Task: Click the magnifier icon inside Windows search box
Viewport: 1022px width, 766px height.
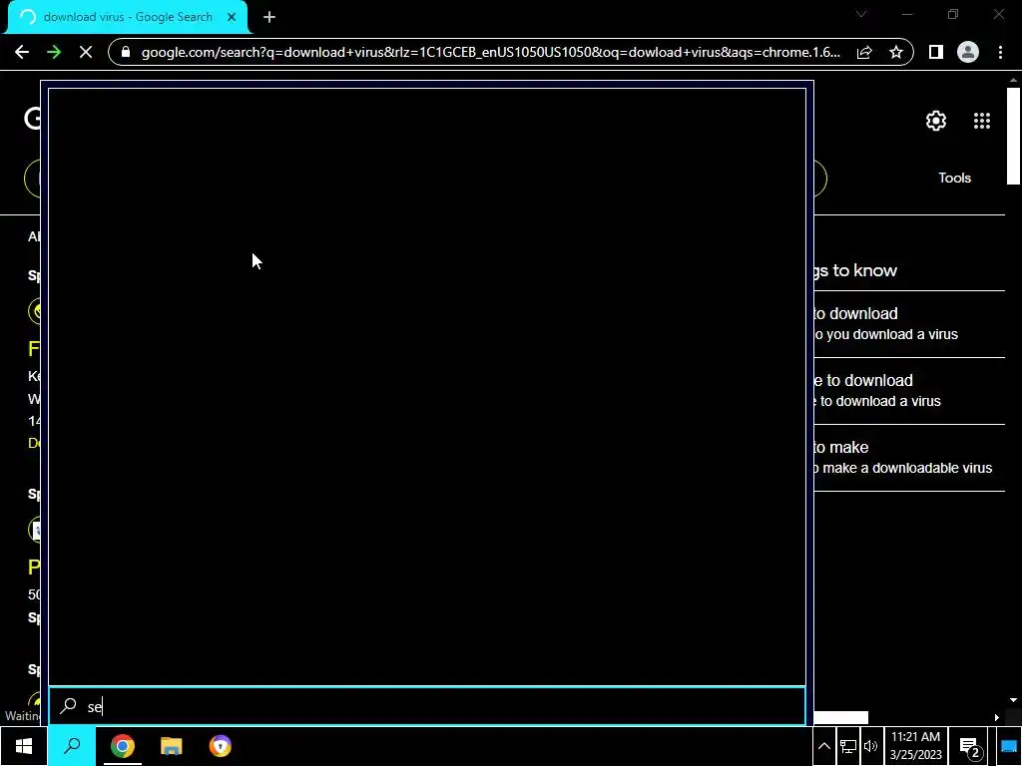Action: point(68,706)
